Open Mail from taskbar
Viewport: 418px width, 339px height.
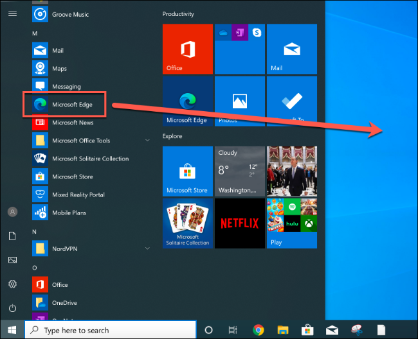point(332,330)
